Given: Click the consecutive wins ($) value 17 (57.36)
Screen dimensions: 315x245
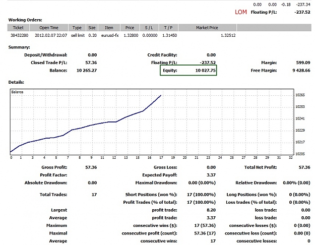Looking at the screenshot, I should pos(205,225).
